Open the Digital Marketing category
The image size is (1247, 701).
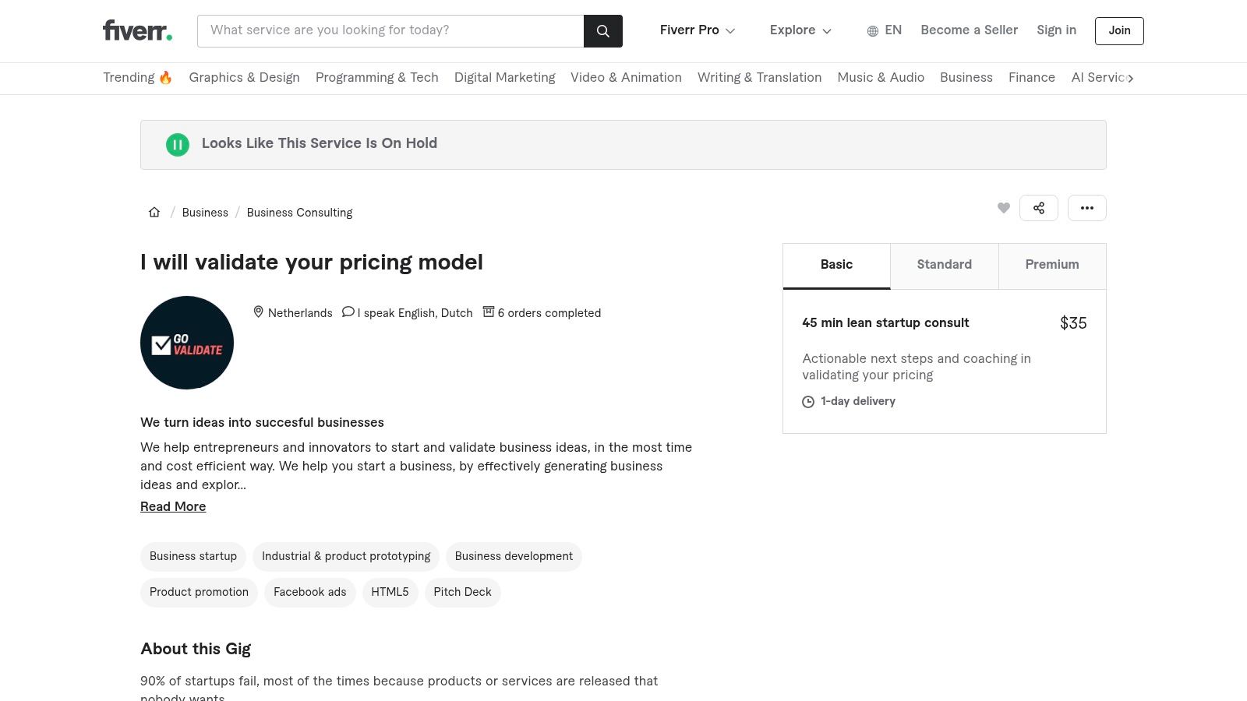click(x=504, y=78)
